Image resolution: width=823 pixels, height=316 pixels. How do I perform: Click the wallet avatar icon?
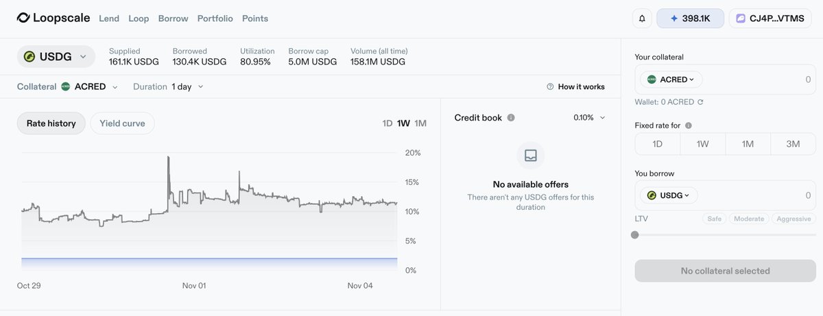click(741, 19)
